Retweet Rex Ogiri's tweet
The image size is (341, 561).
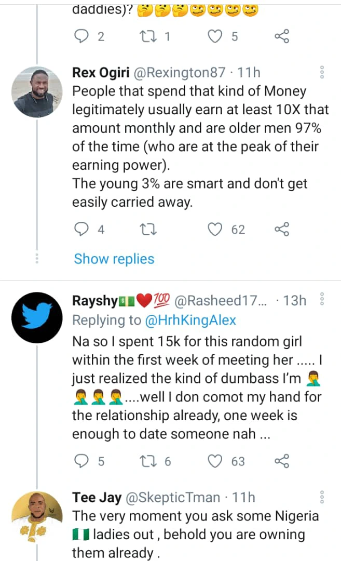pos(147,230)
